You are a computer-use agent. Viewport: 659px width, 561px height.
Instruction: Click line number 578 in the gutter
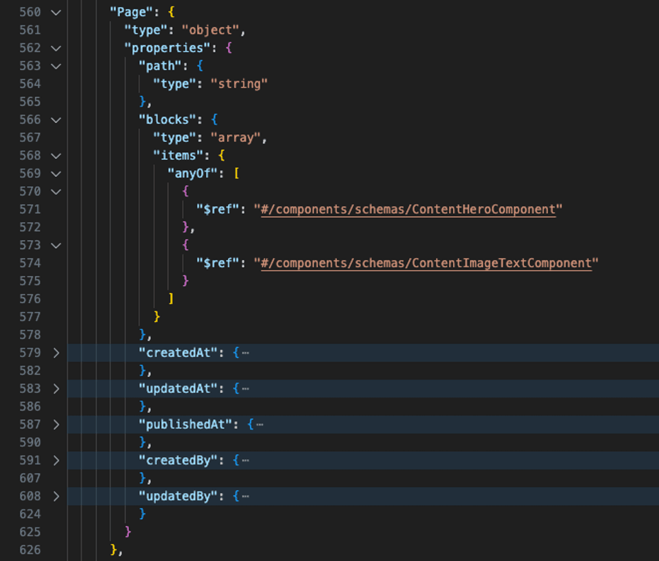pyautogui.click(x=30, y=335)
